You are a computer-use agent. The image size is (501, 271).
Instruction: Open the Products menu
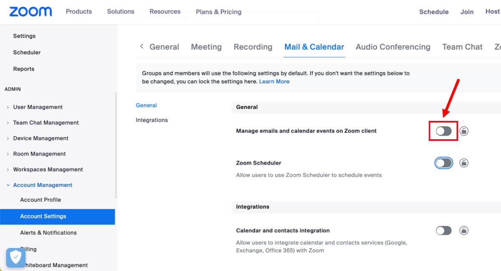pyautogui.click(x=79, y=12)
